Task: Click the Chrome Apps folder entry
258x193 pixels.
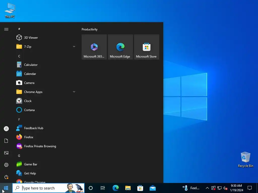Action: click(x=46, y=92)
